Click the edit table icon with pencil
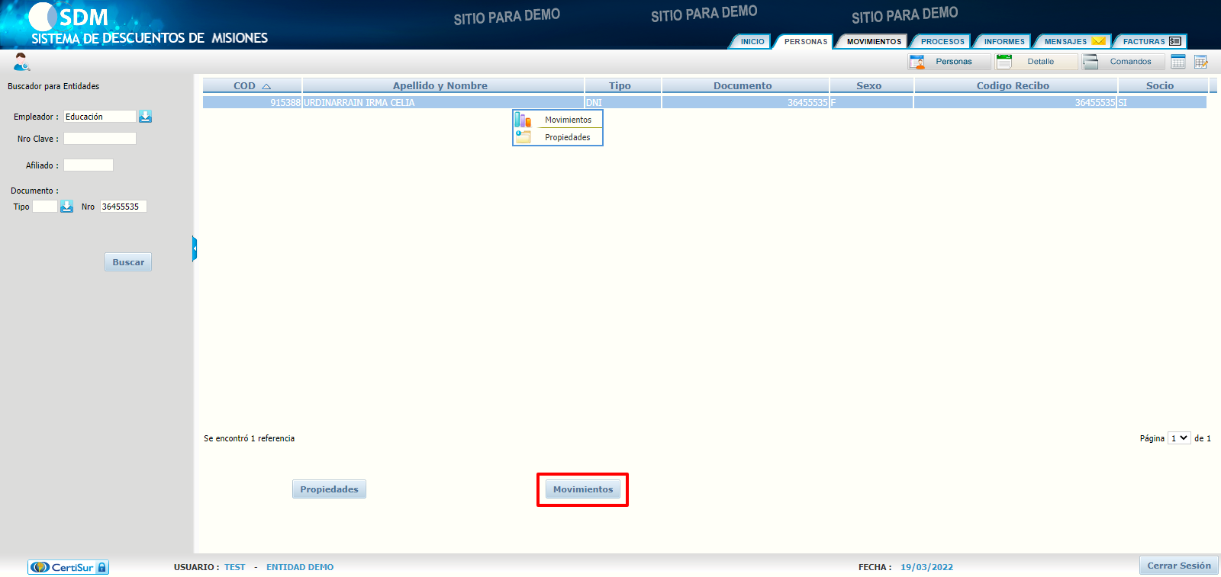This screenshot has width=1221, height=577. click(1201, 62)
